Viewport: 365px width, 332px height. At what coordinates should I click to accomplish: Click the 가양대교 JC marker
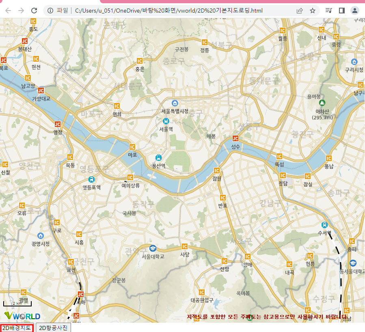41,91
